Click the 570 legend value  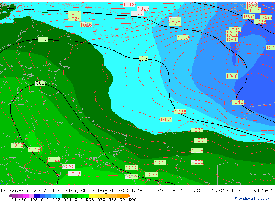coord(101,199)
